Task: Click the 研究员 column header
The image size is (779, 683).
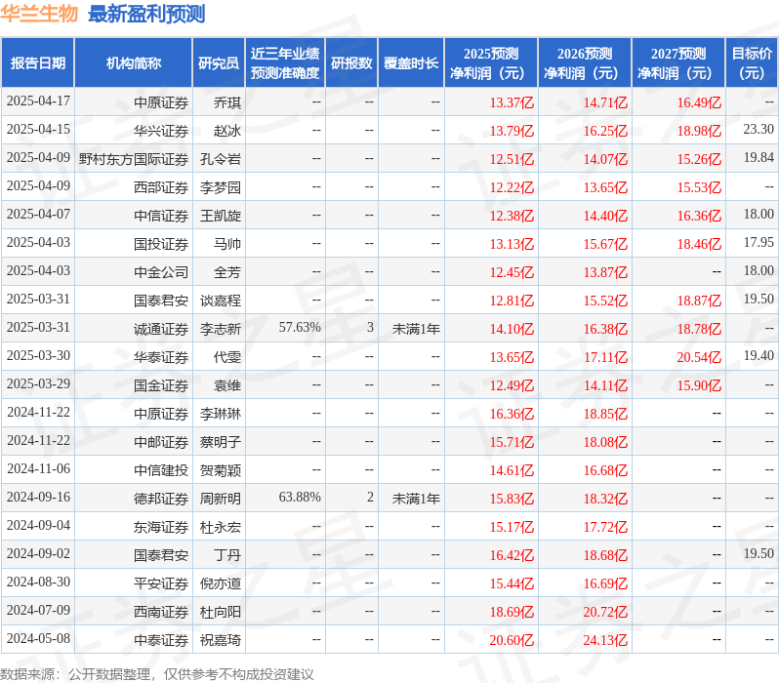Action: pyautogui.click(x=219, y=62)
